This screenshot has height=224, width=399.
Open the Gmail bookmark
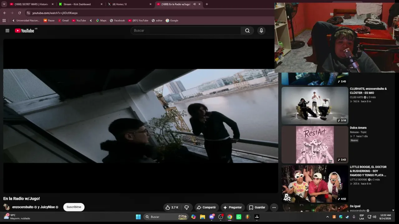click(x=63, y=21)
